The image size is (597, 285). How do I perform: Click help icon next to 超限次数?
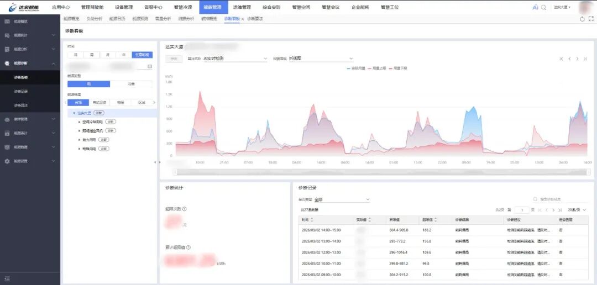tap(184, 209)
